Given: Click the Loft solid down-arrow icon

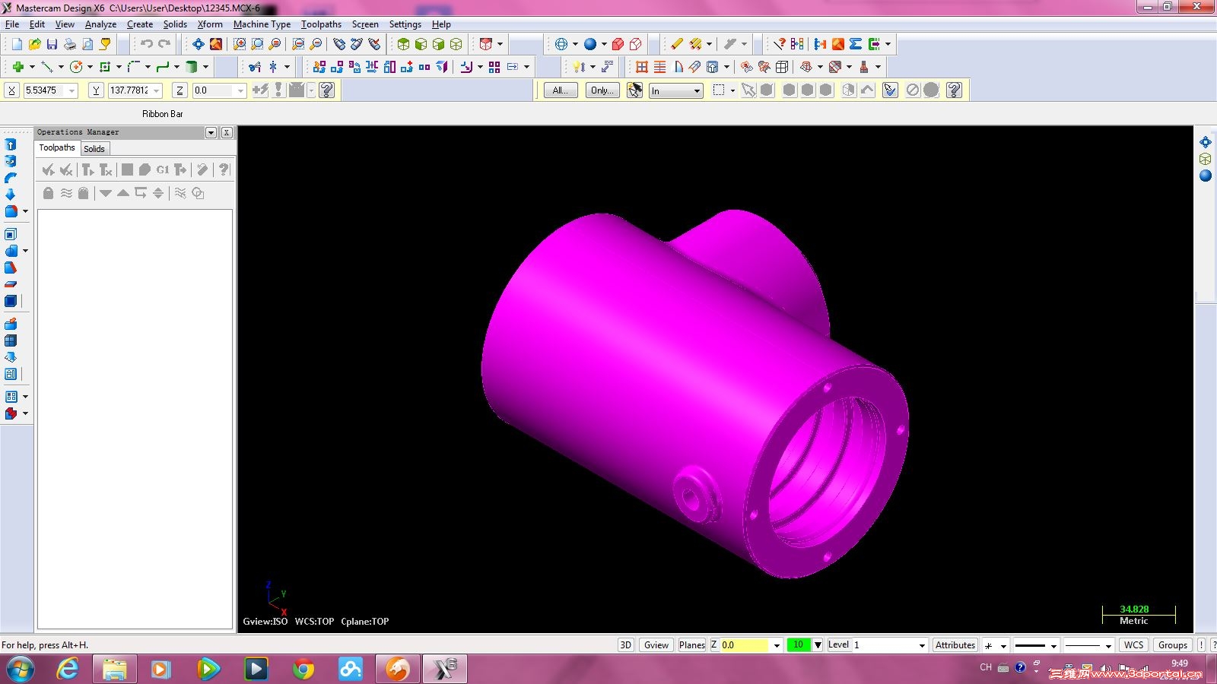Looking at the screenshot, I should (11, 195).
